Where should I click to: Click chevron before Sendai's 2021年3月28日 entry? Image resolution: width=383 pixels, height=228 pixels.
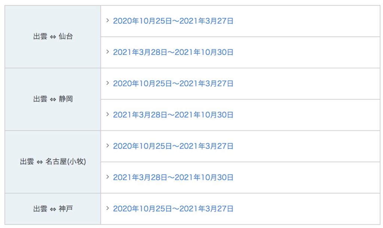[107, 52]
